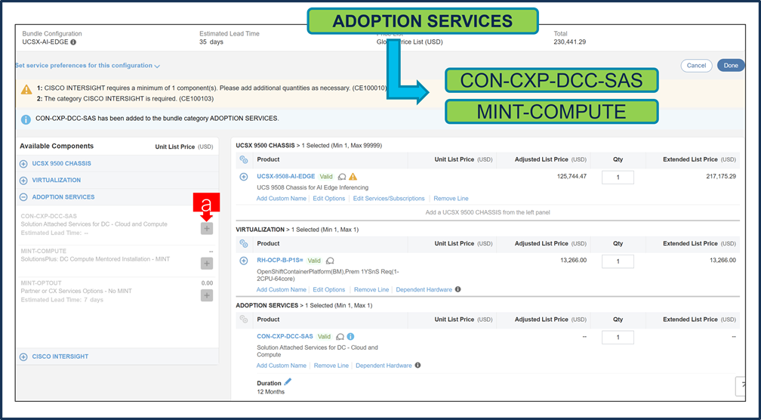
Task: Cancel the configuration
Action: [696, 66]
